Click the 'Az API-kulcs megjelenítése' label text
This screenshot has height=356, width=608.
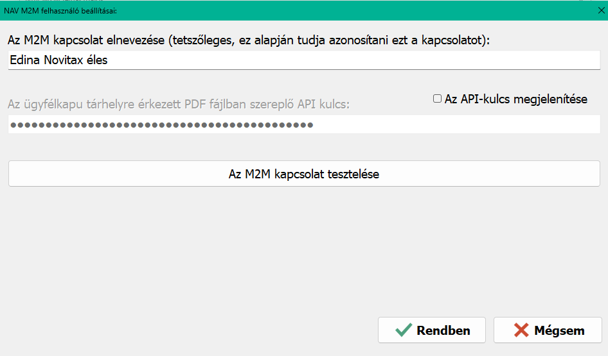(x=515, y=99)
